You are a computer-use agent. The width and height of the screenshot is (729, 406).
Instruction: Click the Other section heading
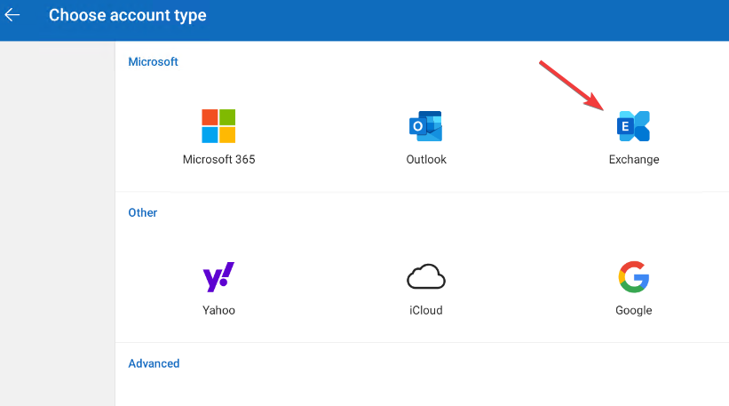(143, 212)
